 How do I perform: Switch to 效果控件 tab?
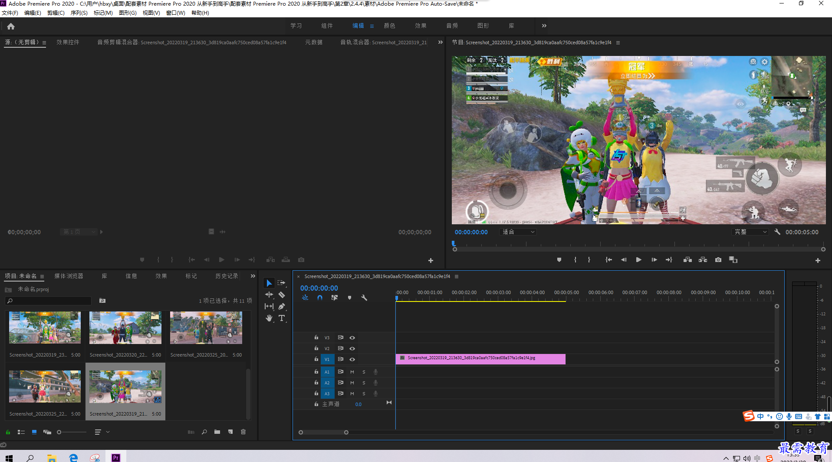(68, 43)
